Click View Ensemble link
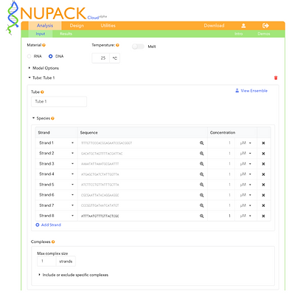Viewport: 289px width, 294px height. (x=251, y=91)
